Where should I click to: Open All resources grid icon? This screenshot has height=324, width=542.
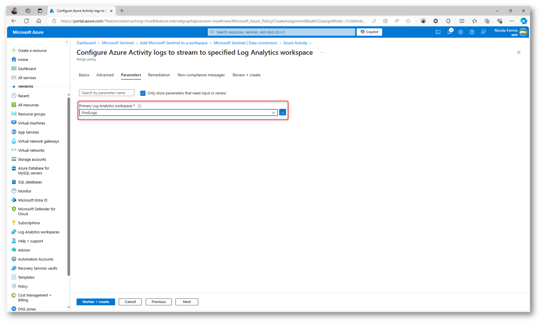coord(14,105)
